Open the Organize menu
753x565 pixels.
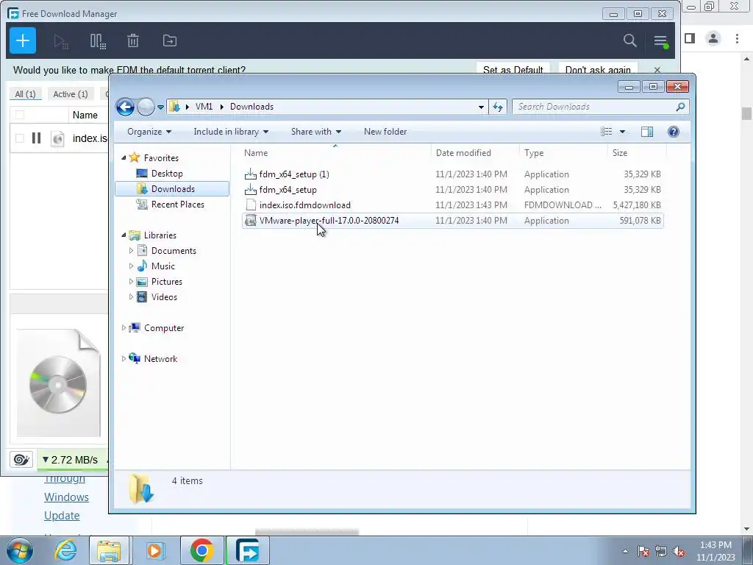point(149,132)
